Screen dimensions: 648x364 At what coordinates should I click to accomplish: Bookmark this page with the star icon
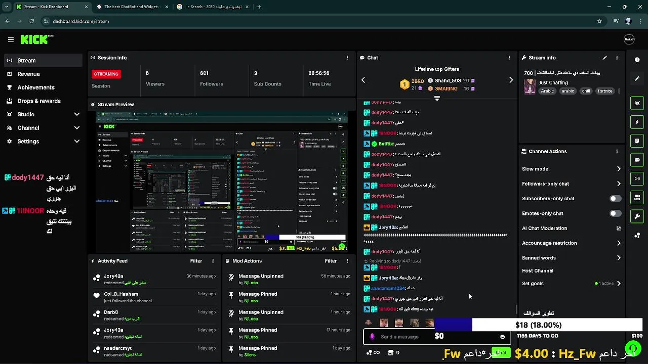point(599,21)
